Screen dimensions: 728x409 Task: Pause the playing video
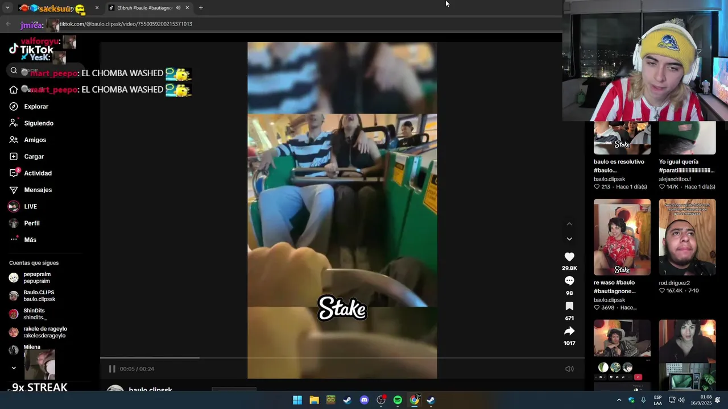(x=112, y=369)
